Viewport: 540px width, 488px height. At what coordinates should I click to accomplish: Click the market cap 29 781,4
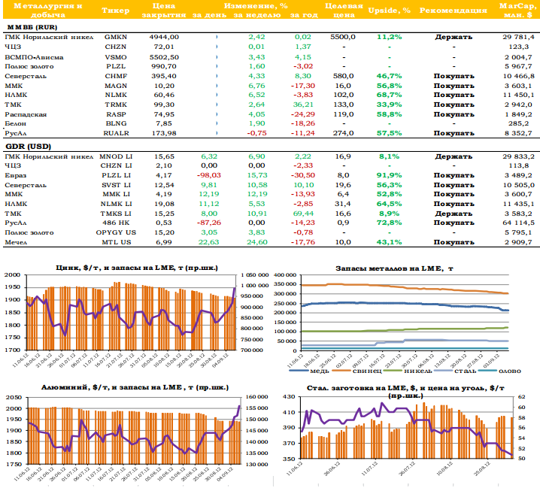pos(518,37)
